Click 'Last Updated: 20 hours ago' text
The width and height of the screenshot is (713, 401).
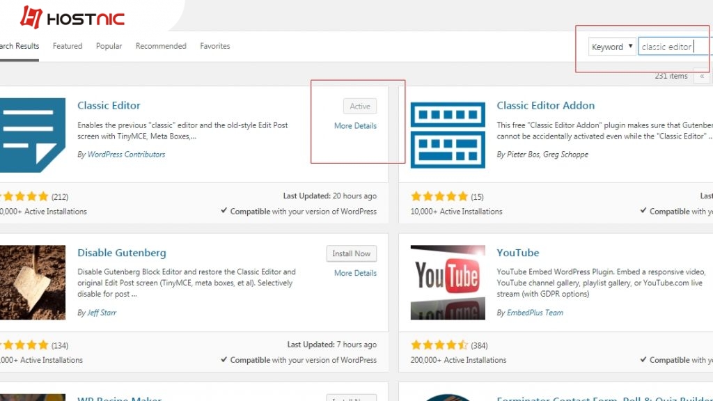tap(329, 196)
